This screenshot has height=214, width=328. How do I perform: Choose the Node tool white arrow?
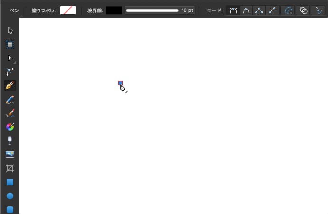(x=10, y=58)
